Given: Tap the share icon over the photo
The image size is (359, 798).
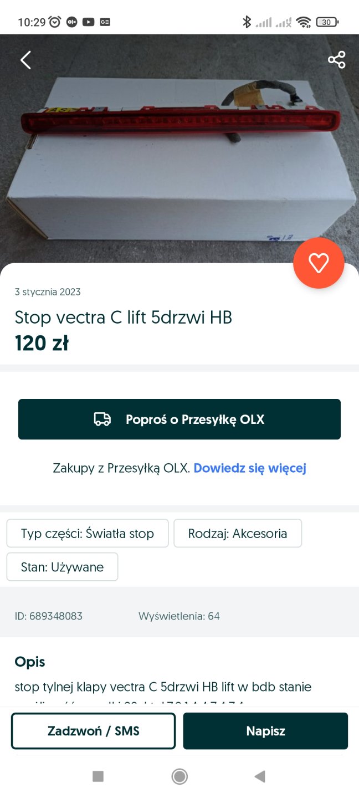Looking at the screenshot, I should (336, 60).
